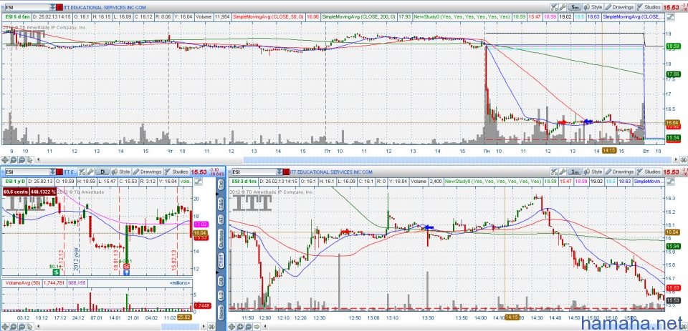The height and width of the screenshot is (331, 688).
Task: Click 14:15 highlighted time label on top chart axis
Action: tap(609, 150)
